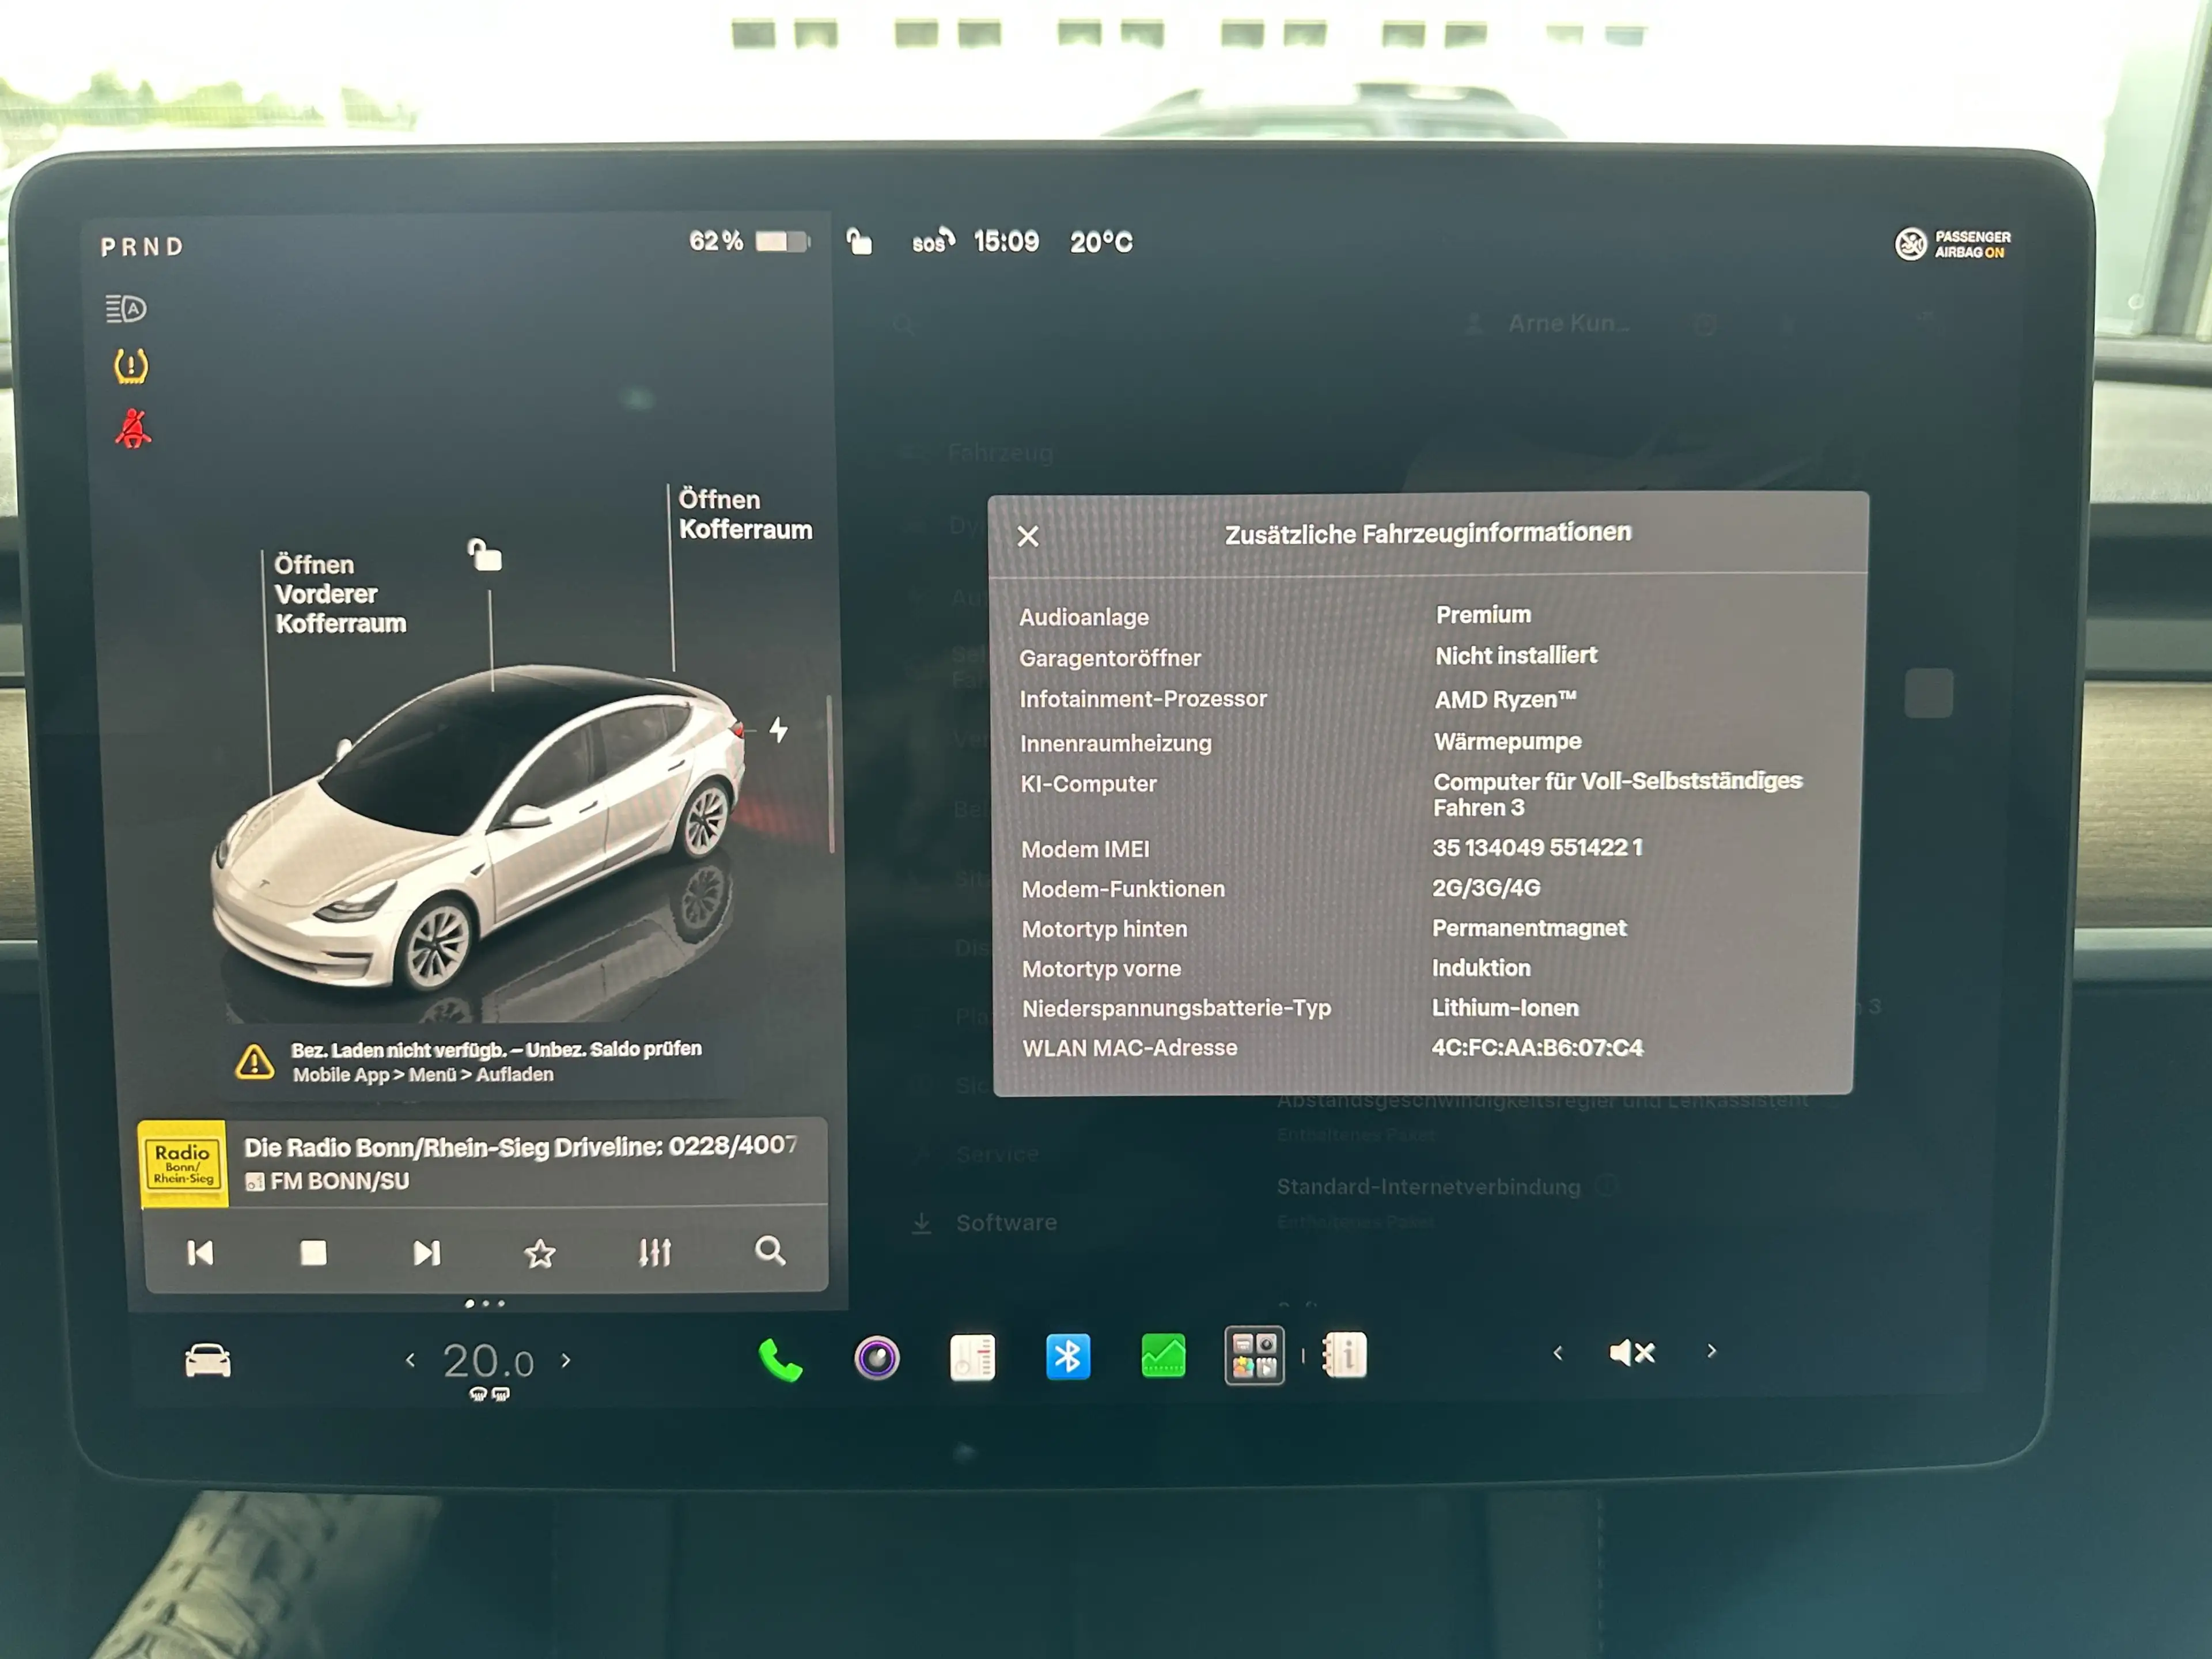Tap the 'Premium' audio system value

pyautogui.click(x=1483, y=614)
